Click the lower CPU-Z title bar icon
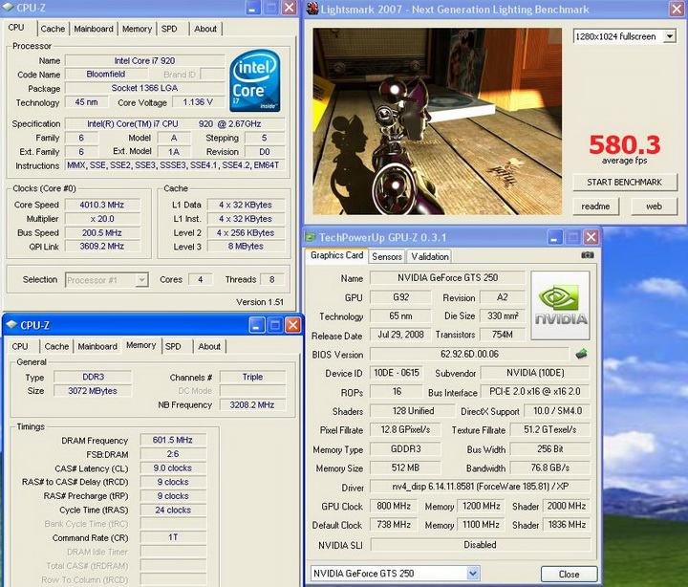 click(11, 325)
